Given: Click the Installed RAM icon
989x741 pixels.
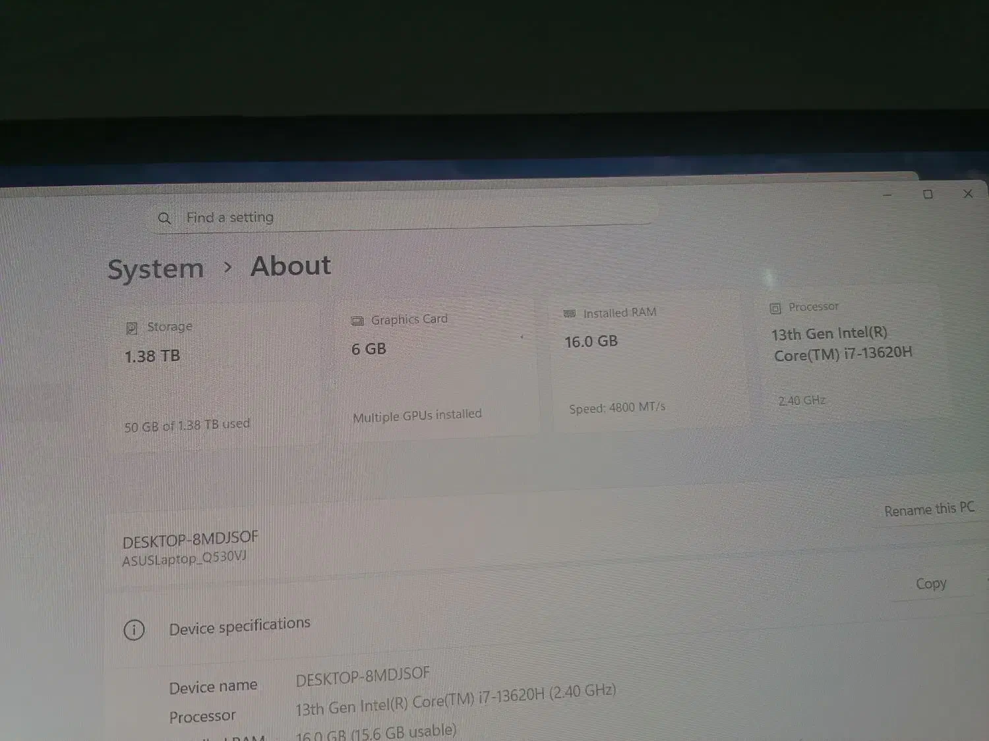Looking at the screenshot, I should [x=570, y=314].
